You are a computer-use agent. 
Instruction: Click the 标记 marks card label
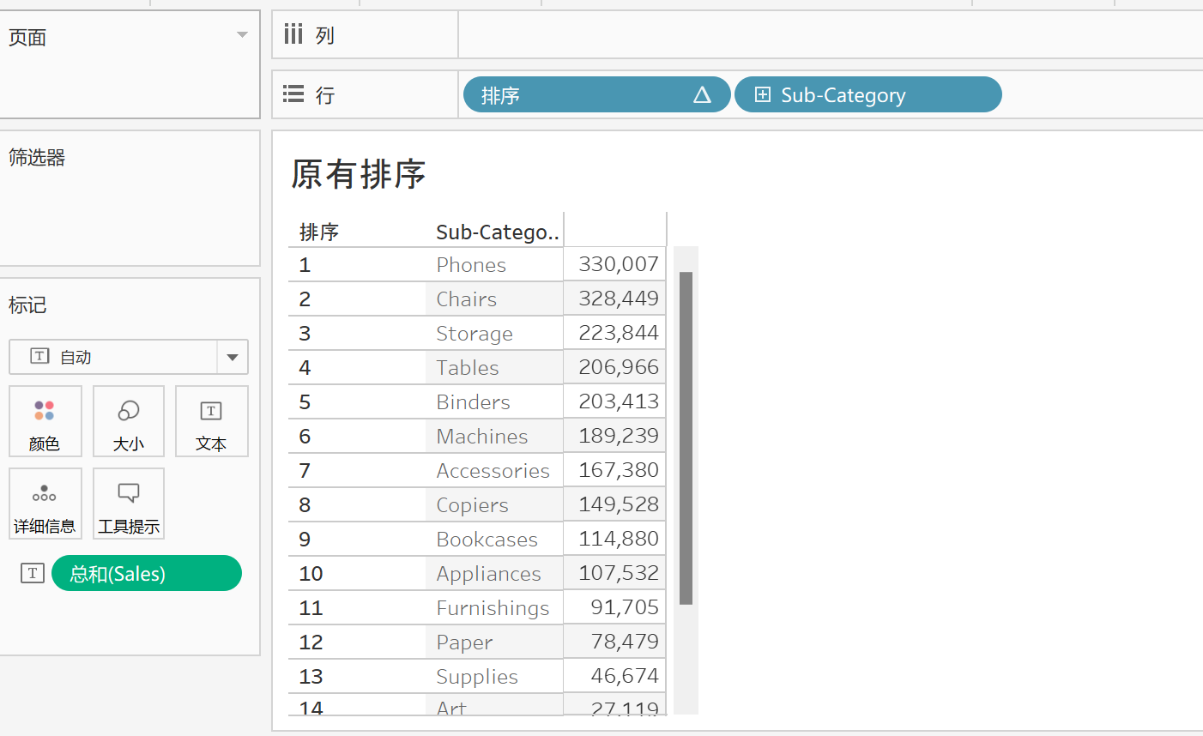coord(27,305)
